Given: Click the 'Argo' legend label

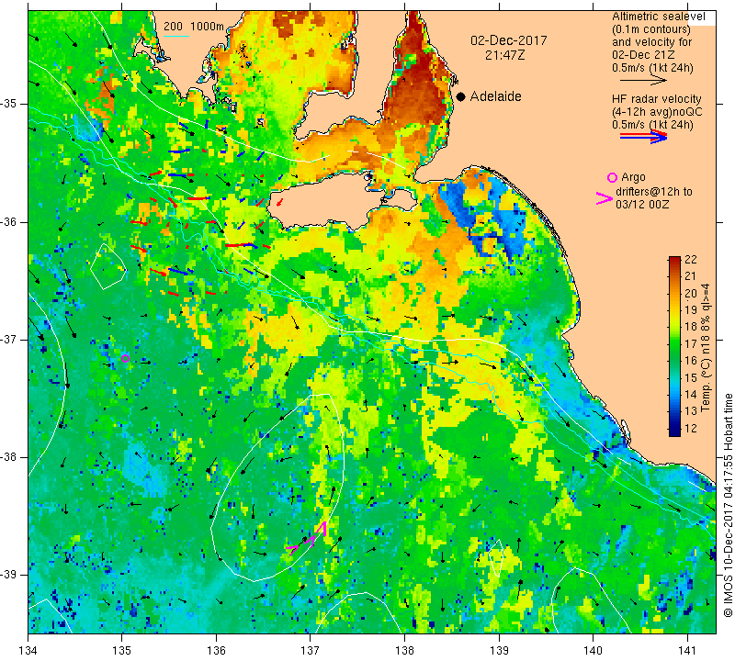Looking at the screenshot, I should (x=633, y=177).
